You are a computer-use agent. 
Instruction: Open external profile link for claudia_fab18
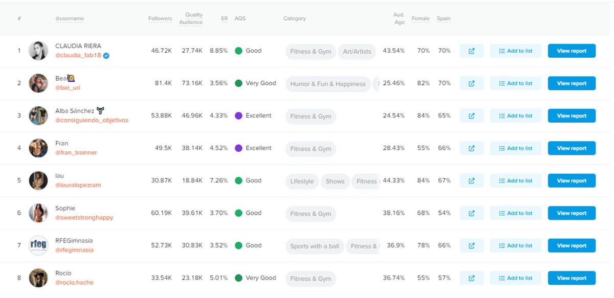(x=471, y=51)
